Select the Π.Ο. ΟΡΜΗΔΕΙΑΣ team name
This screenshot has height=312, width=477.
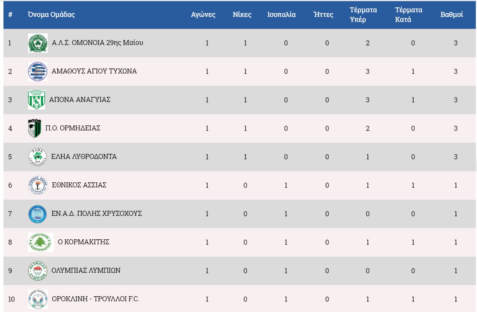73,128
